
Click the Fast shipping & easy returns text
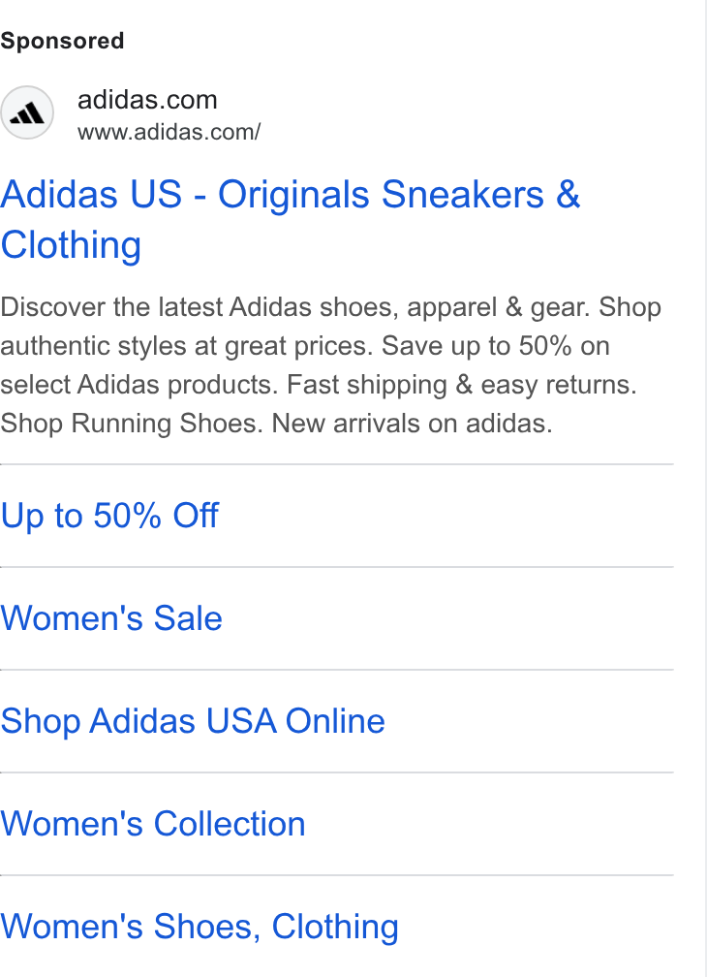462,385
